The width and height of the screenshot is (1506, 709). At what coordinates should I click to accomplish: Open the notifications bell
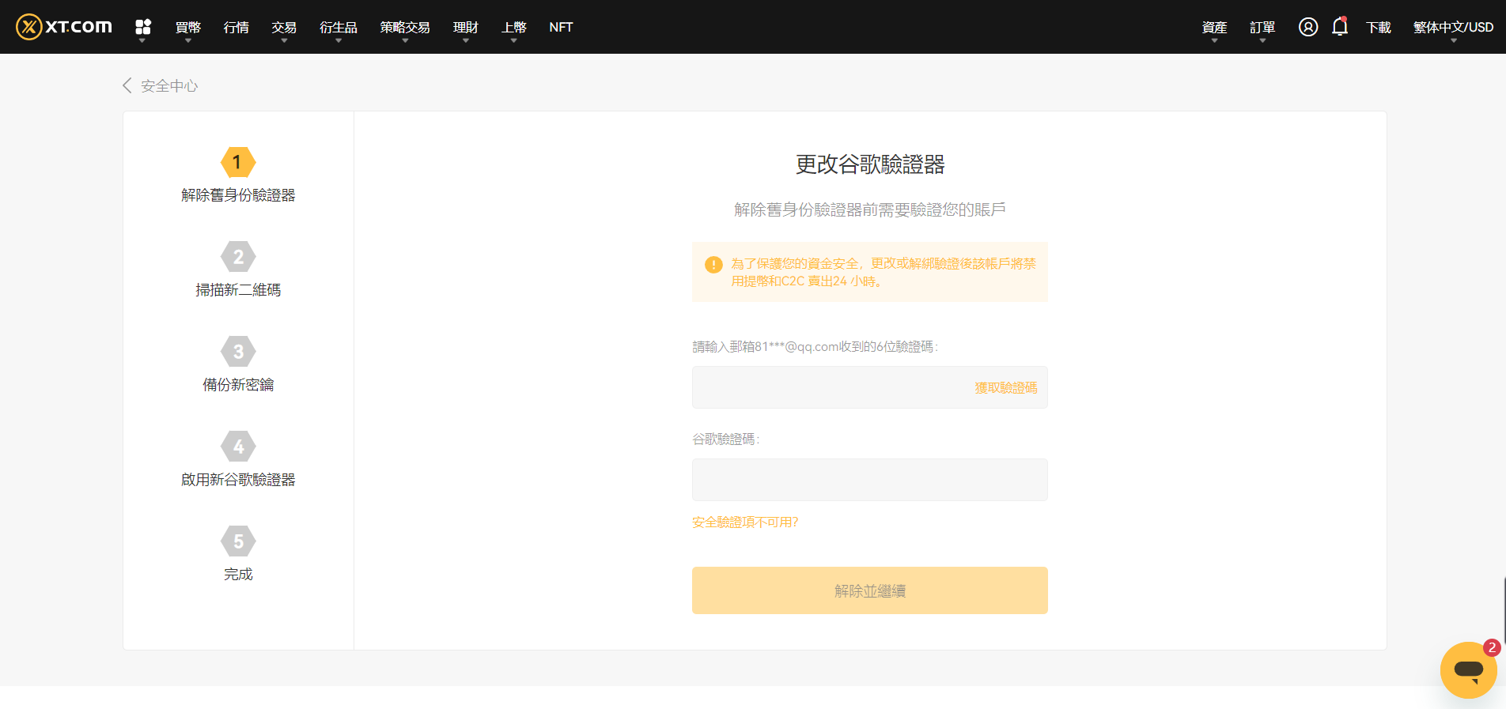pos(1340,27)
